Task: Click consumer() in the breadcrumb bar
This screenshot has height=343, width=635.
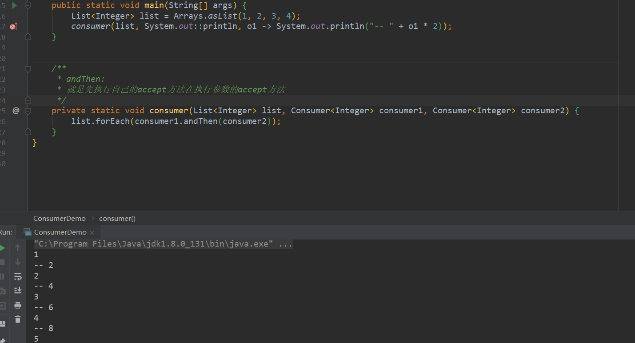Action: click(x=117, y=219)
